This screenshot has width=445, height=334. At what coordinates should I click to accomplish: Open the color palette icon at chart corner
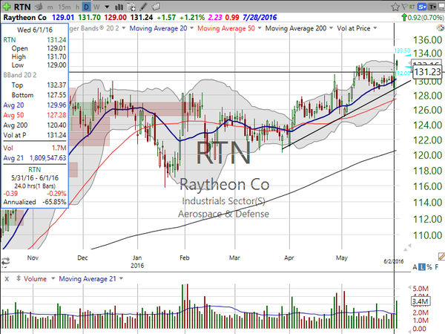coord(441,28)
